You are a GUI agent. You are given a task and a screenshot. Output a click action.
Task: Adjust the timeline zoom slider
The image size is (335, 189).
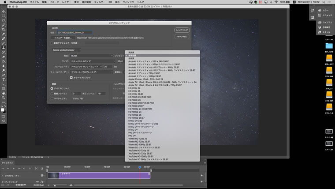coord(55,185)
